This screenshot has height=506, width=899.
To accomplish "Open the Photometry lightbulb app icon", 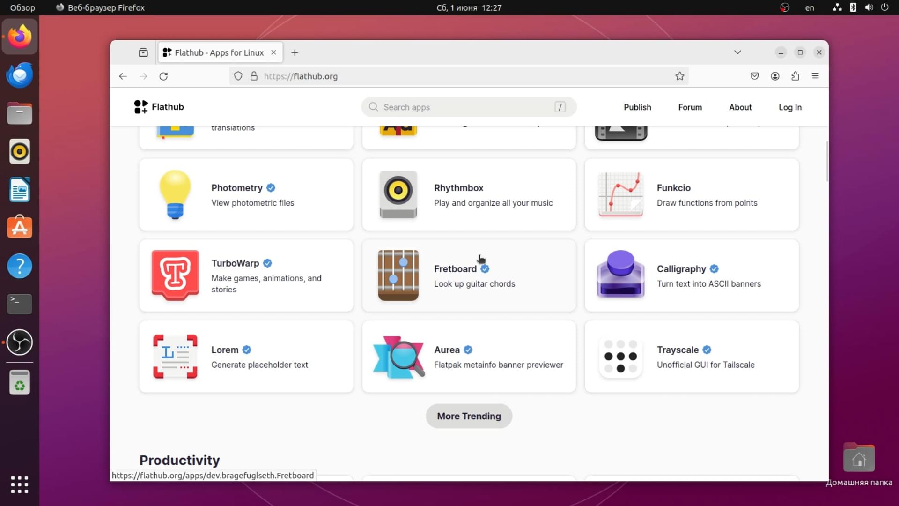I will click(x=175, y=194).
